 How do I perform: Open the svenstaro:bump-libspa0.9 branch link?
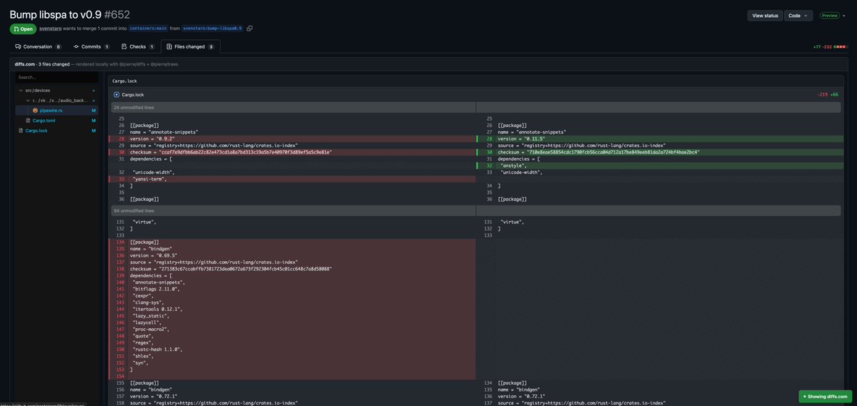pyautogui.click(x=212, y=29)
